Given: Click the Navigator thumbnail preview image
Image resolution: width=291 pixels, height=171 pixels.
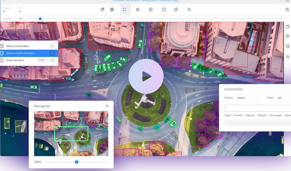Looking at the screenshot, I should tap(71, 134).
